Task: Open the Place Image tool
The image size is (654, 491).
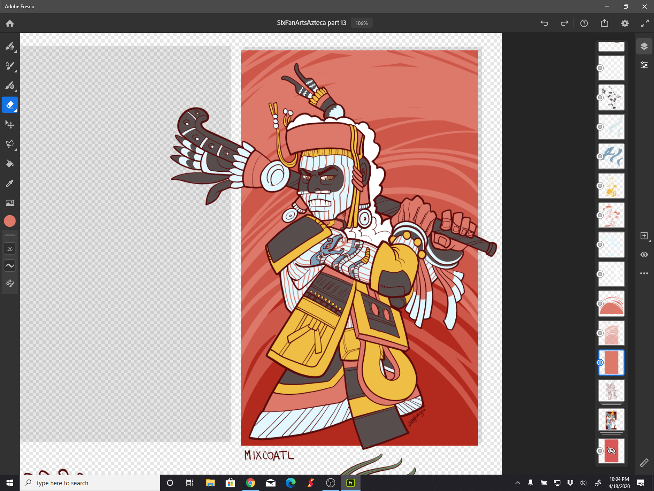Action: coord(10,203)
